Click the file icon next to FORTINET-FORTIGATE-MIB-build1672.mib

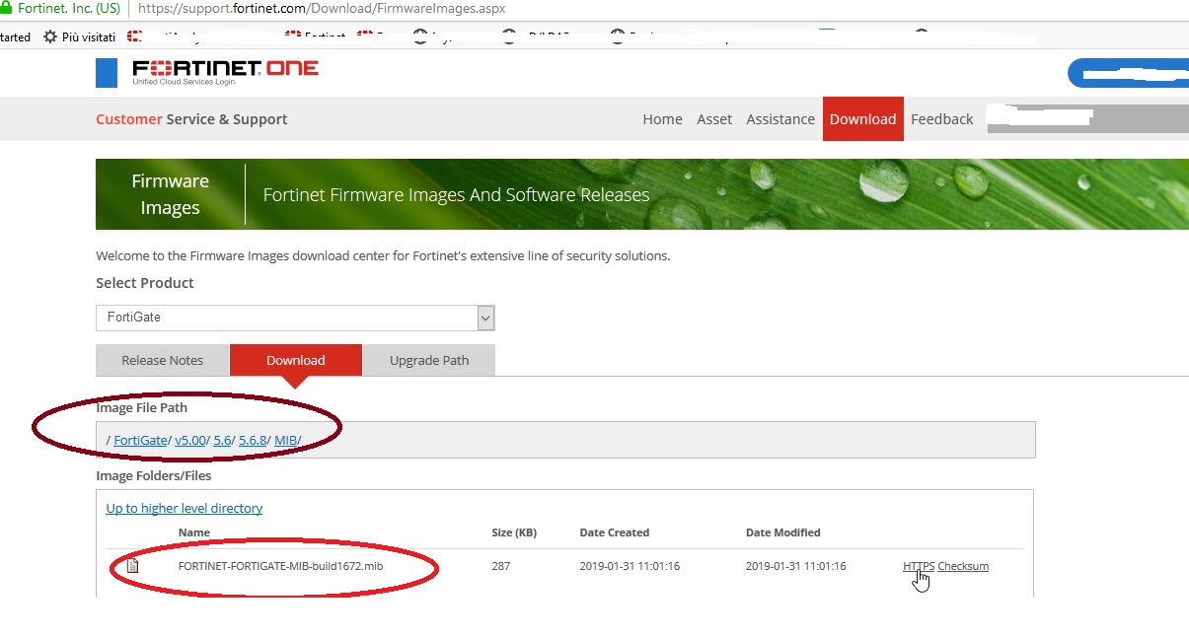click(x=132, y=566)
